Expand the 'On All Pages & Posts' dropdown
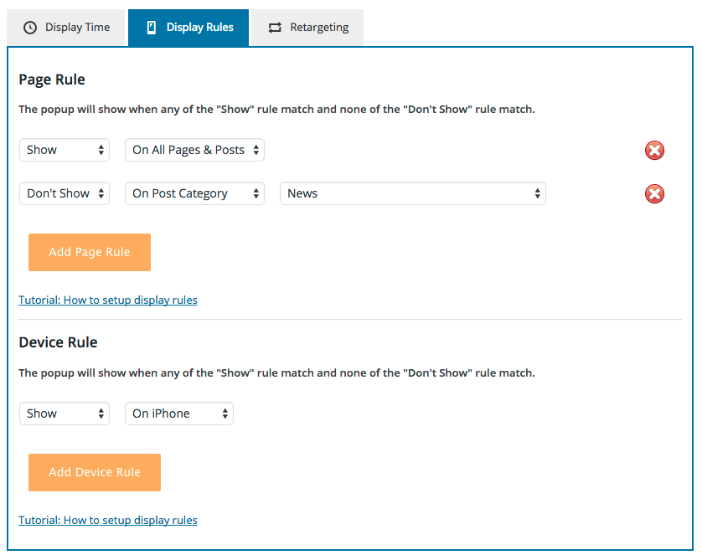 [194, 151]
